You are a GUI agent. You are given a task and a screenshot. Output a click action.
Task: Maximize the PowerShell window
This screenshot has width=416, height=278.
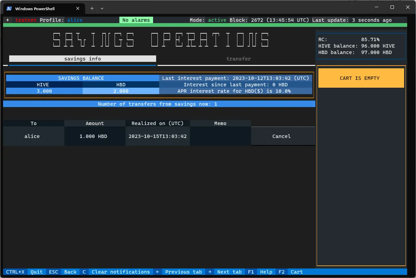click(392, 7)
